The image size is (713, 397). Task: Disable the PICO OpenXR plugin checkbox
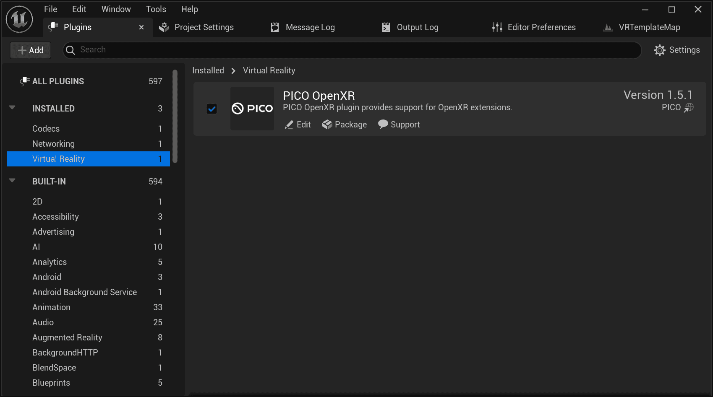[212, 109]
